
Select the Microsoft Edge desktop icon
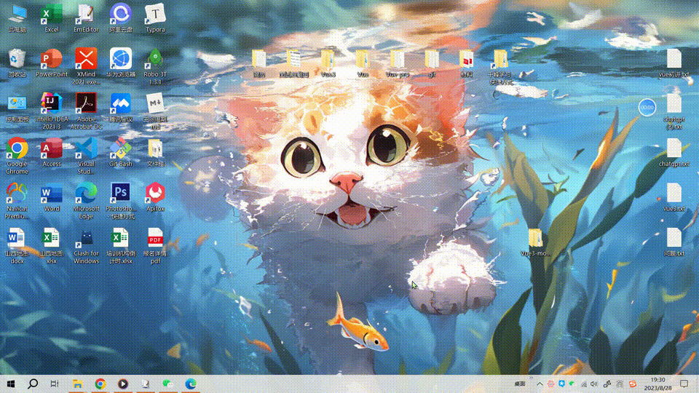pyautogui.click(x=86, y=200)
